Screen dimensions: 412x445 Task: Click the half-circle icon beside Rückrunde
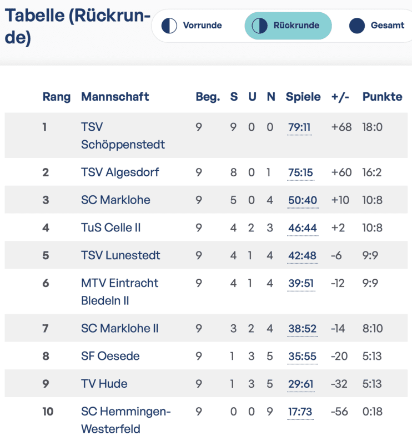click(x=259, y=26)
